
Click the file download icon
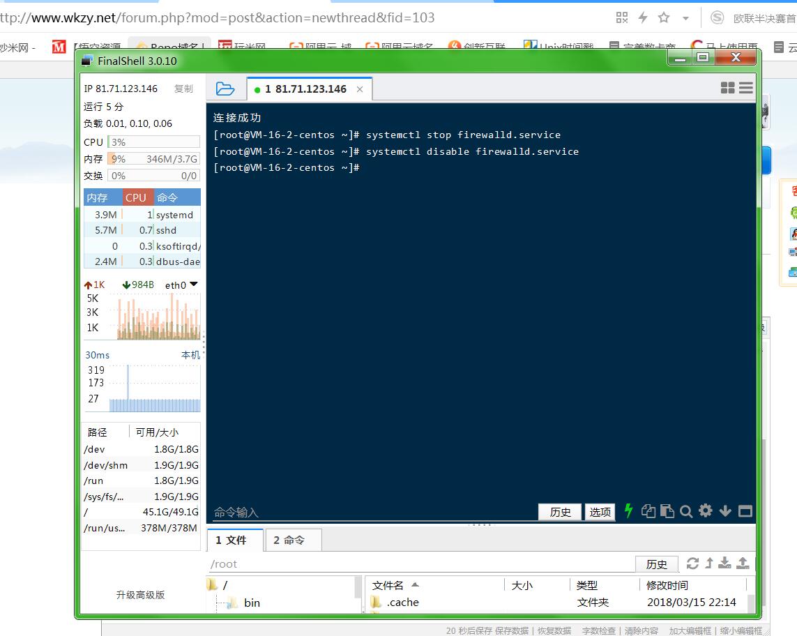coord(725,563)
